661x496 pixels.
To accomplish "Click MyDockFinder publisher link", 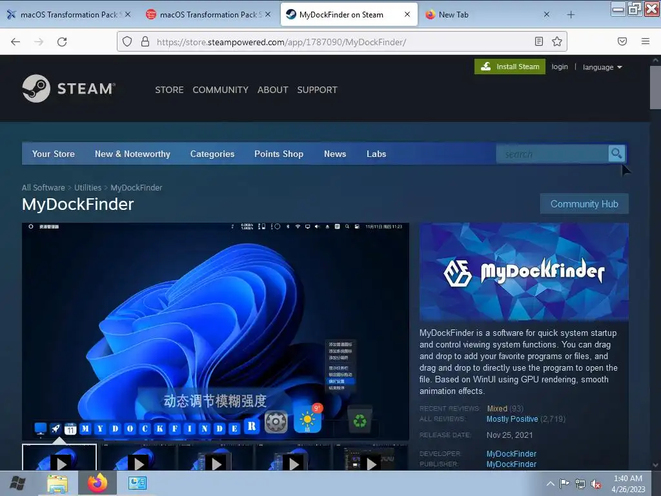I will coord(511,464).
